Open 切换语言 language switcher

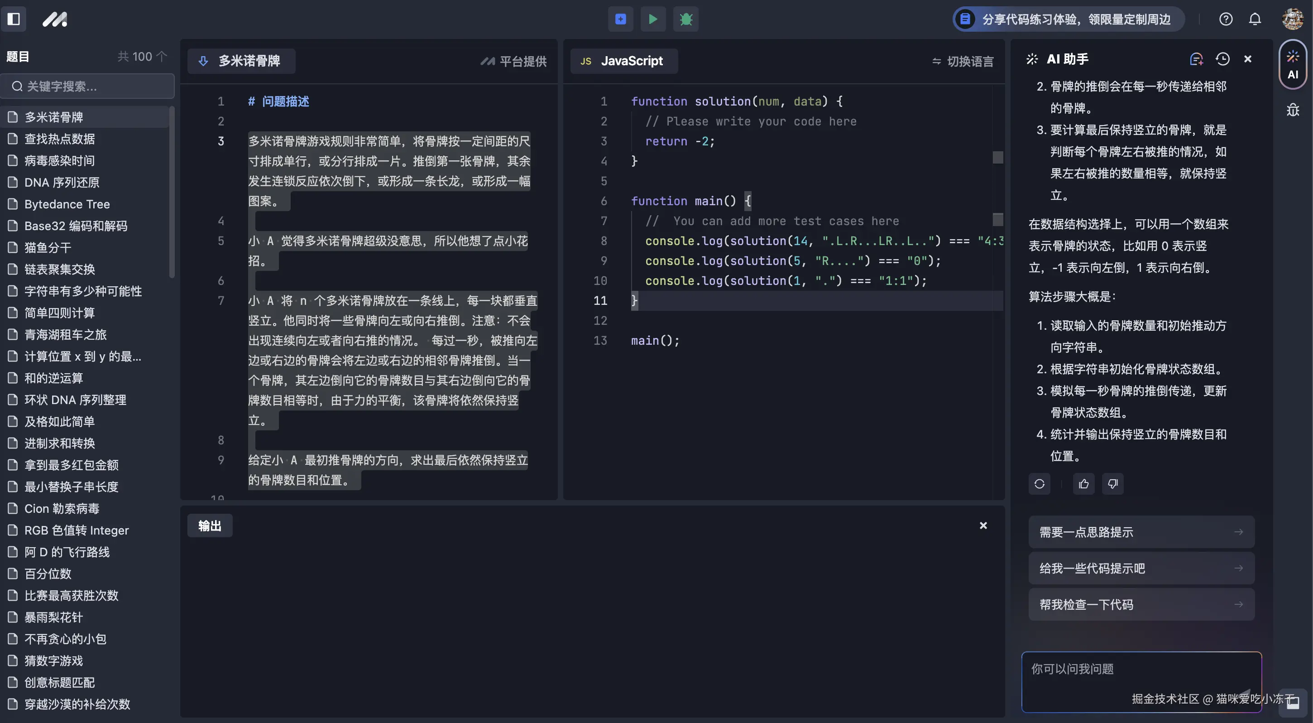pos(962,61)
